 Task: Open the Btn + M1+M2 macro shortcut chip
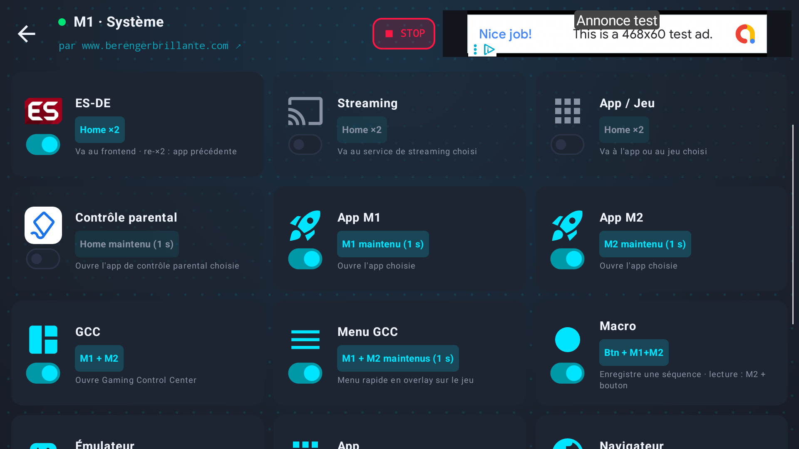634,353
